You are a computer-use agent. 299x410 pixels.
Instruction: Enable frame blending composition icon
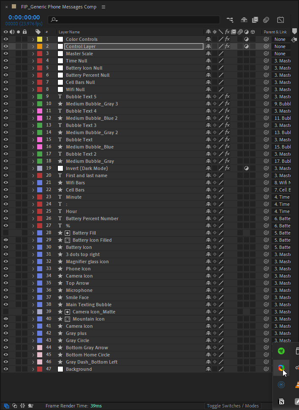click(255, 20)
